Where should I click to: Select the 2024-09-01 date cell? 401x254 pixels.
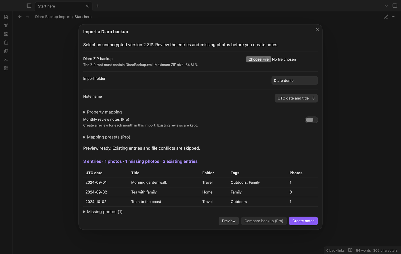tap(96, 183)
